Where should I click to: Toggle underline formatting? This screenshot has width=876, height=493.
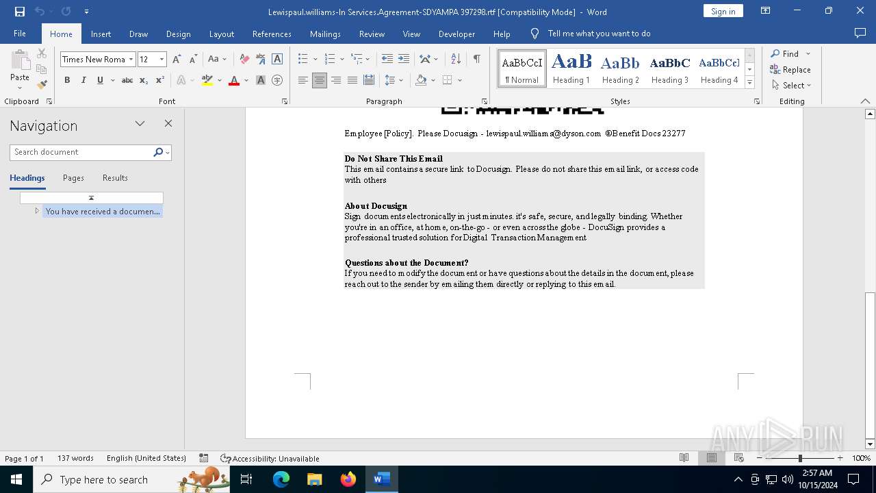click(100, 80)
